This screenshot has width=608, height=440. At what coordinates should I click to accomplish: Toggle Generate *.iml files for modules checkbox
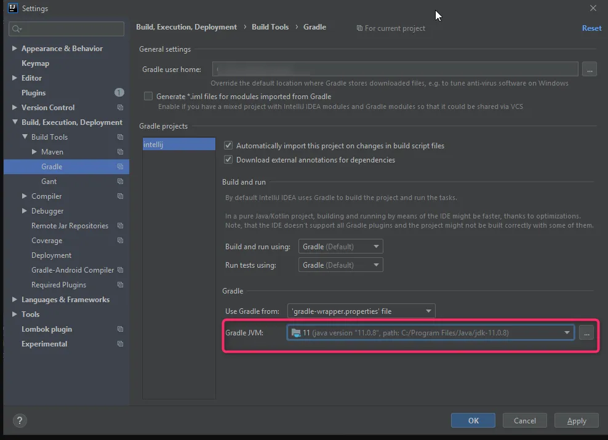click(x=148, y=96)
